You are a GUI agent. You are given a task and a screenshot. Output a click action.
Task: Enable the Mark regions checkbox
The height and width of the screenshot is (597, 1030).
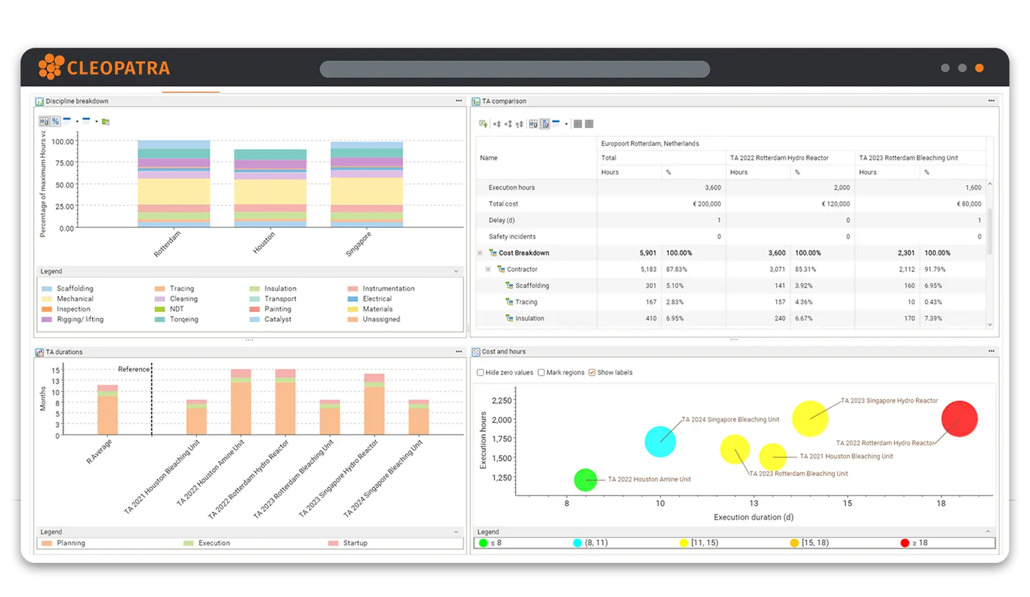tap(541, 372)
